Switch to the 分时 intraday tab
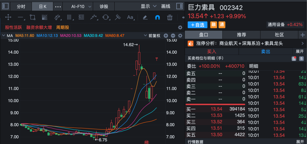The image size is (307, 144). pos(21,6)
